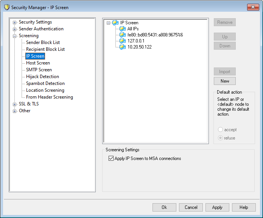Click the icon beside fe80::bd80:5431:a808:9675%6
The image size is (263, 218).
click(123, 35)
